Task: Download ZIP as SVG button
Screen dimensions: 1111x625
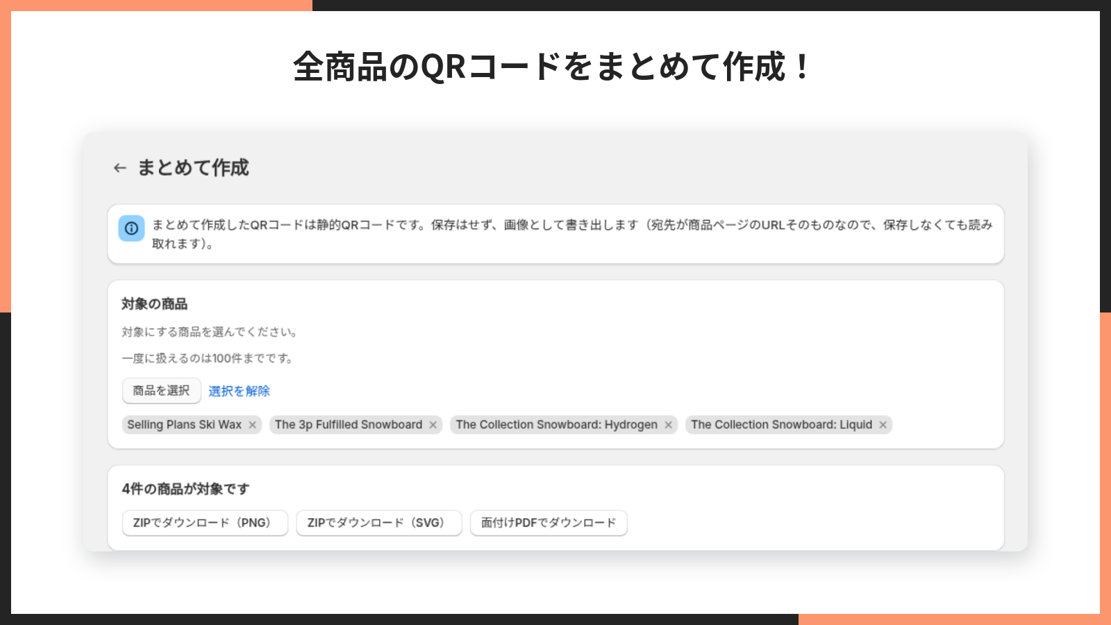Action: point(379,523)
